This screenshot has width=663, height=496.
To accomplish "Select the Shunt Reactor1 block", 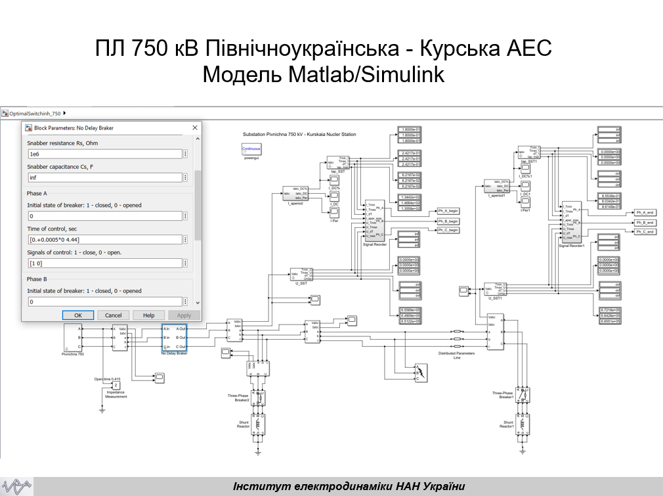I will pyautogui.click(x=523, y=424).
